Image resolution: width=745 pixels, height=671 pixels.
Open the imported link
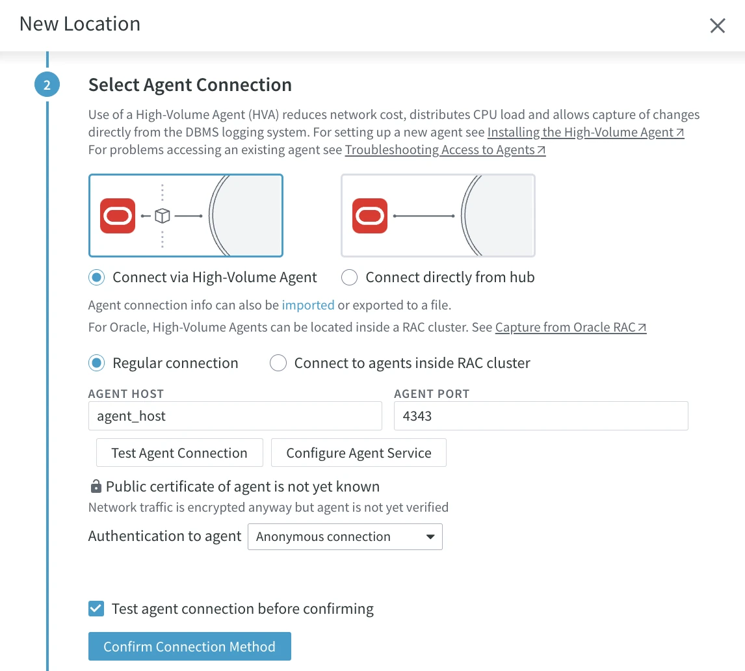(308, 305)
